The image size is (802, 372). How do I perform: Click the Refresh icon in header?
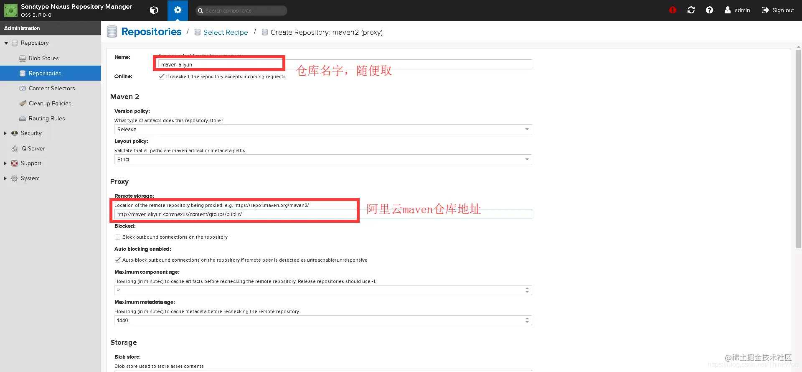[691, 10]
